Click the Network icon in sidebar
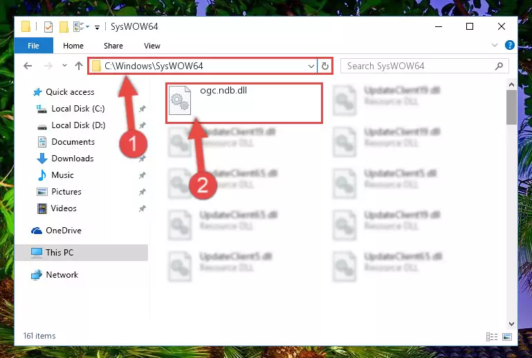 coord(36,275)
